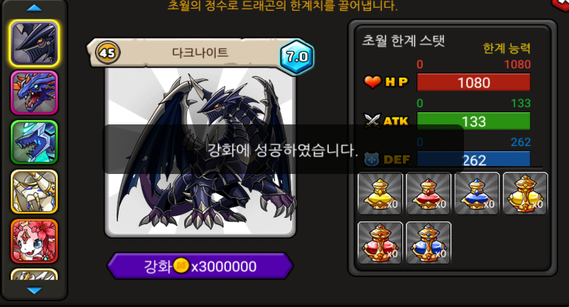Tap the 7.0 hexagon grade badge
The image size is (569, 307).
297,57
